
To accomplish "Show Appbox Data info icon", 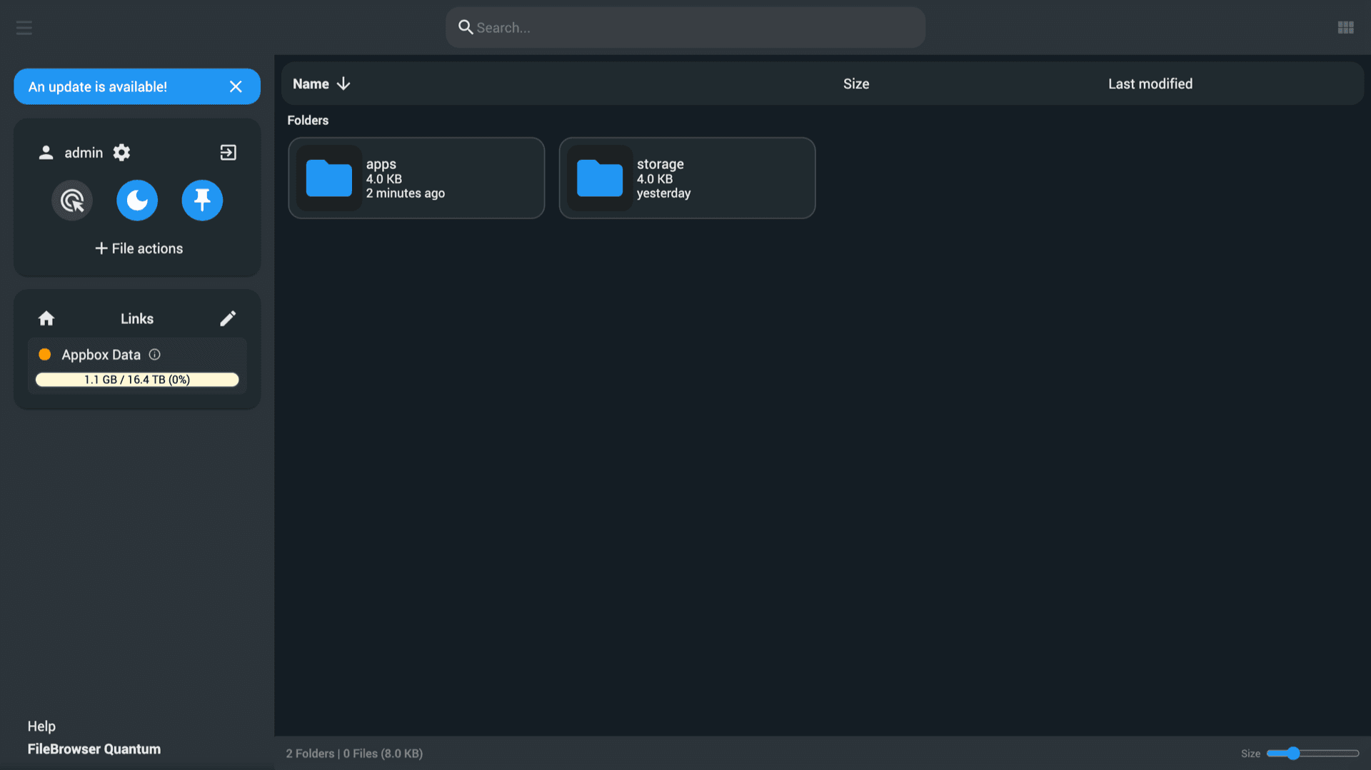I will point(154,354).
